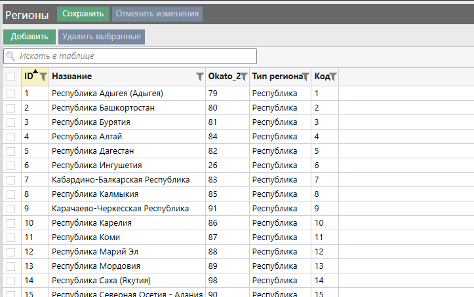The height and width of the screenshot is (297, 474).
Task: Click the green Добавить button
Action: 30,37
